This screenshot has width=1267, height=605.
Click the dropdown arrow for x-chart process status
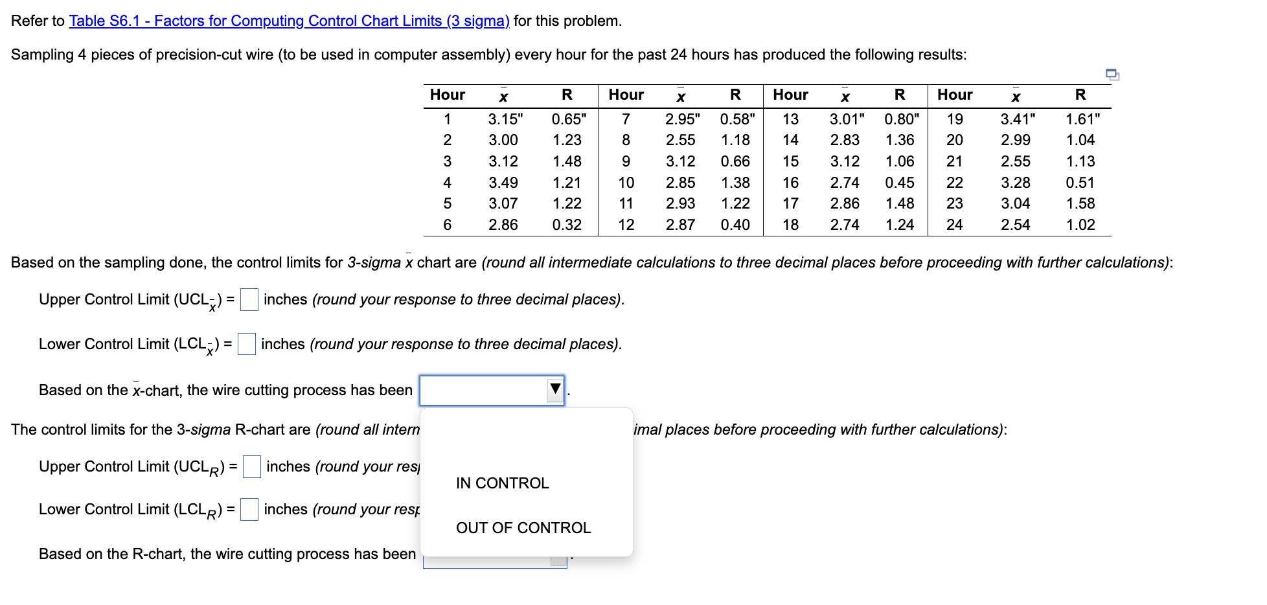click(x=555, y=389)
